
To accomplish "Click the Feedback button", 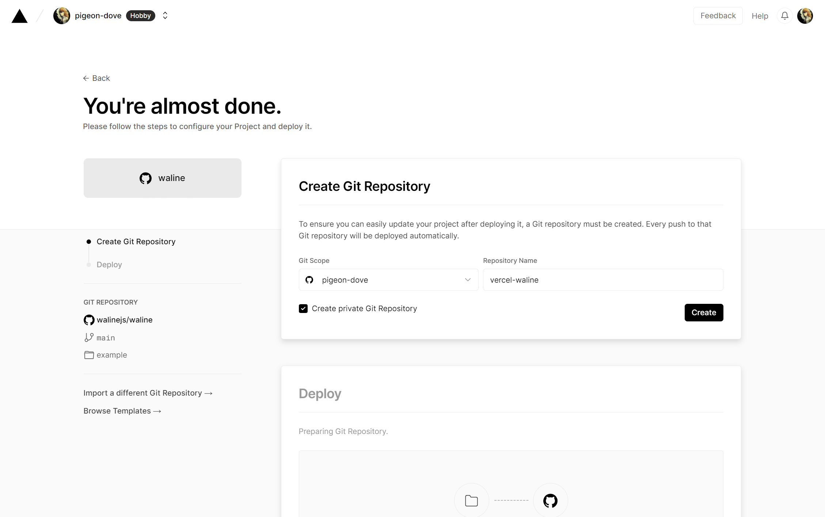I will (718, 16).
